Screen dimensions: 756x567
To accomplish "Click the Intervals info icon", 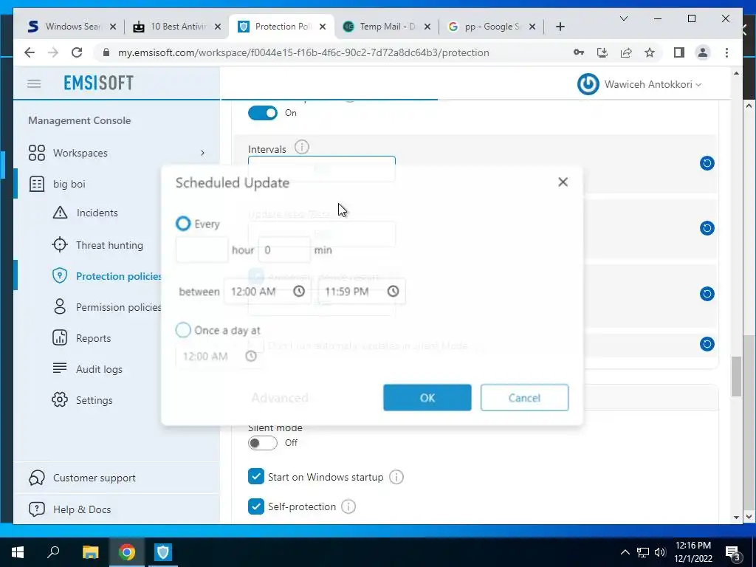I will pyautogui.click(x=302, y=147).
